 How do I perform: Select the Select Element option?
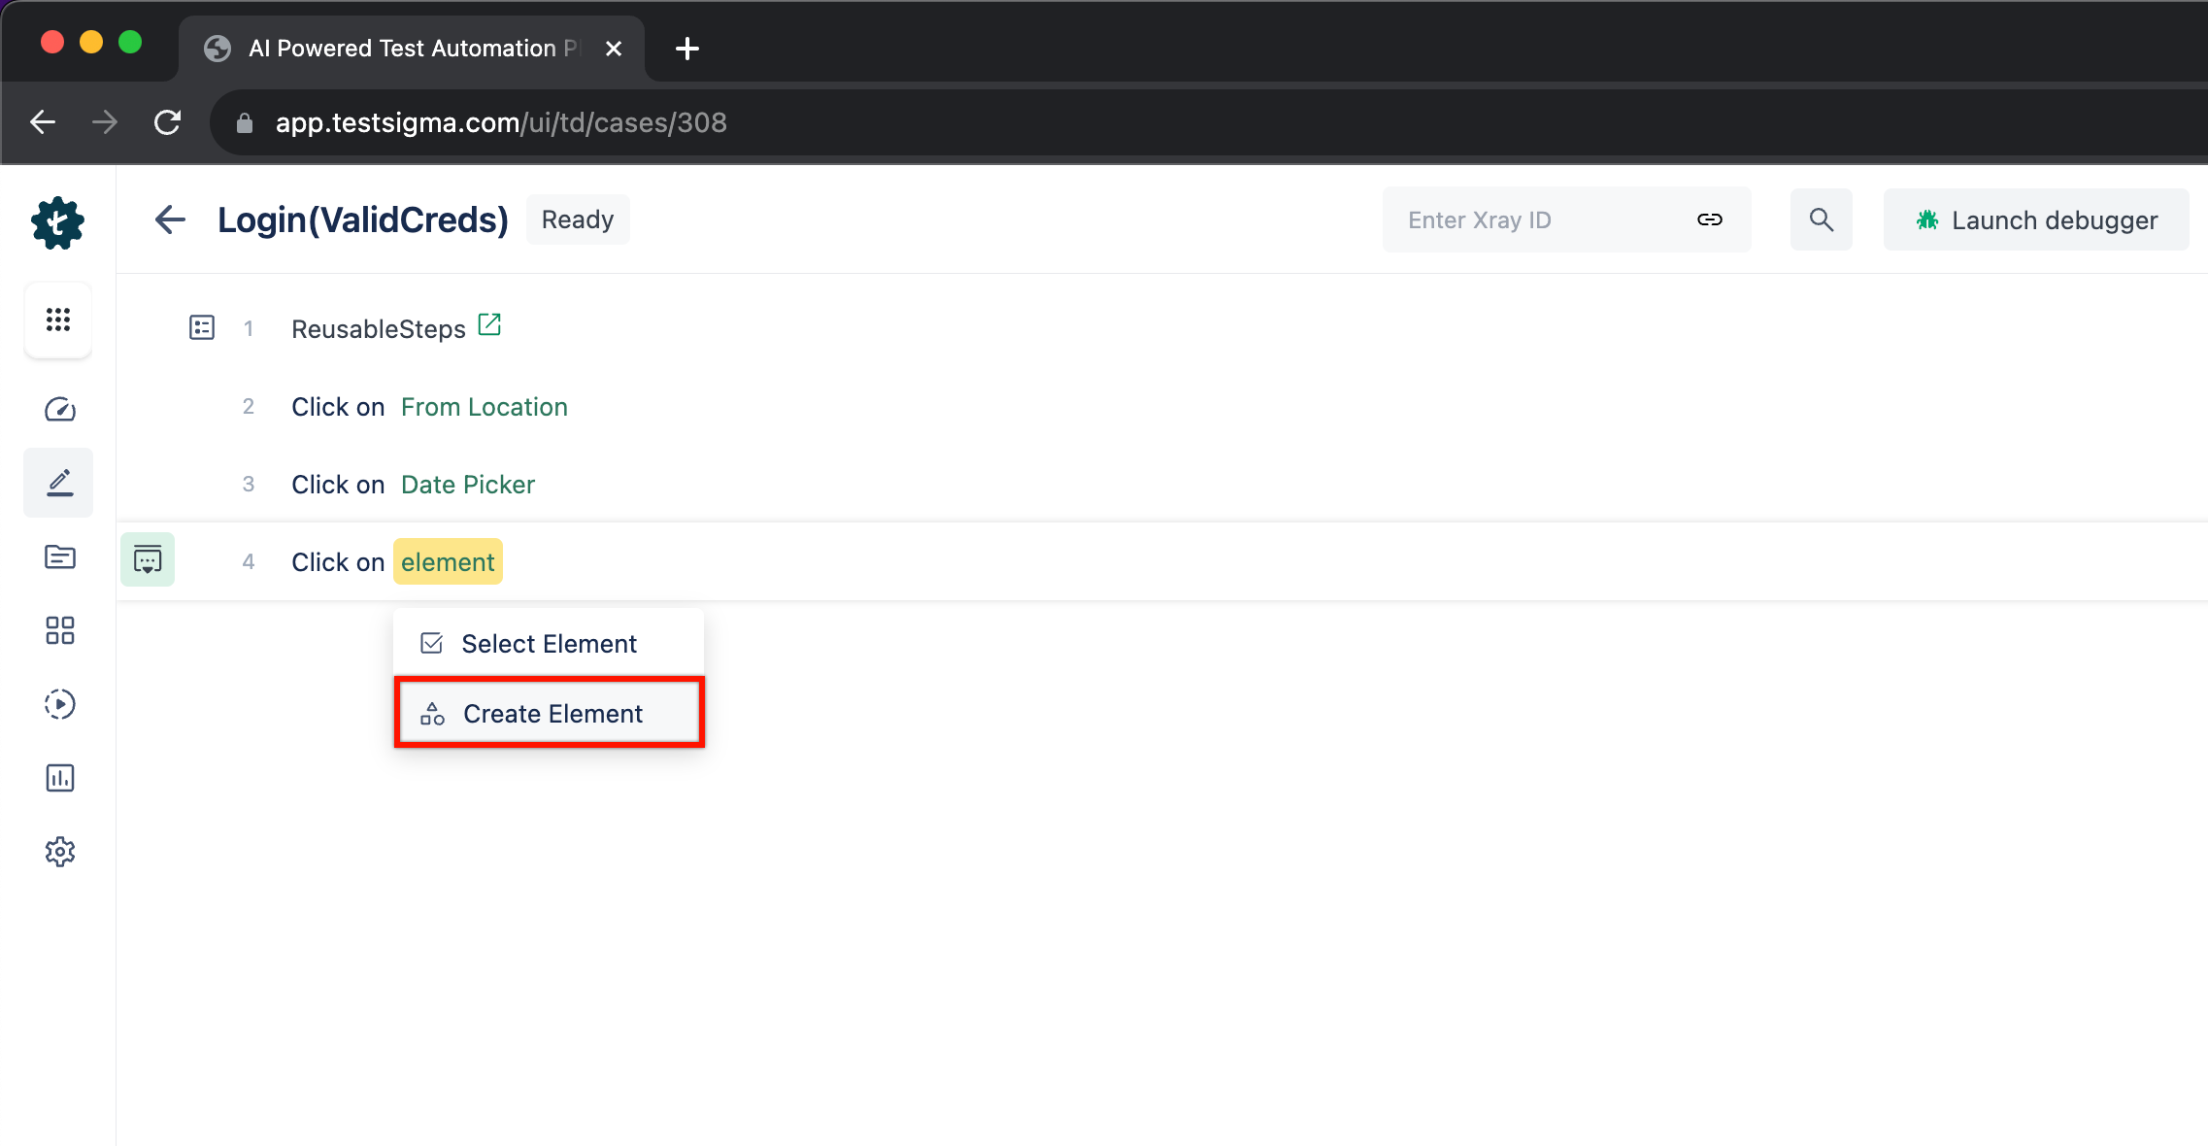coord(549,642)
